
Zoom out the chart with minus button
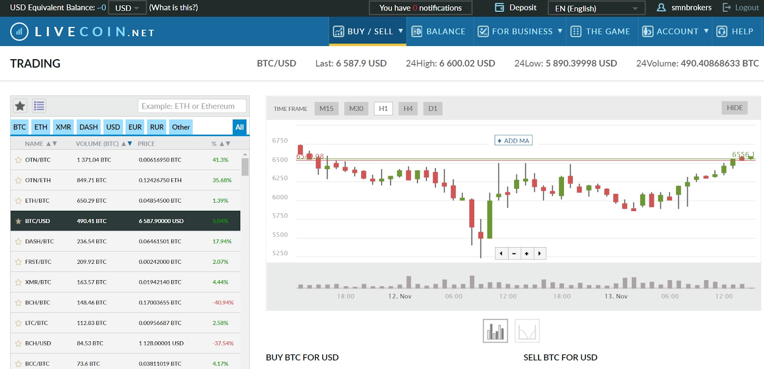(x=514, y=253)
